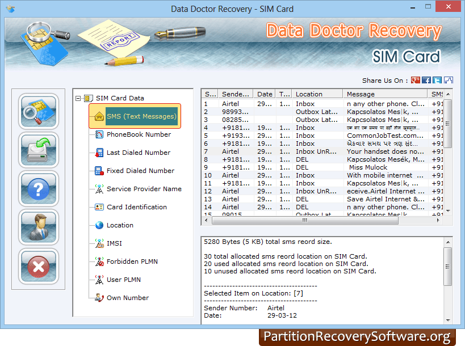Sort by the T... time column header
Image resolution: width=465 pixels, height=346 pixels.
point(284,94)
